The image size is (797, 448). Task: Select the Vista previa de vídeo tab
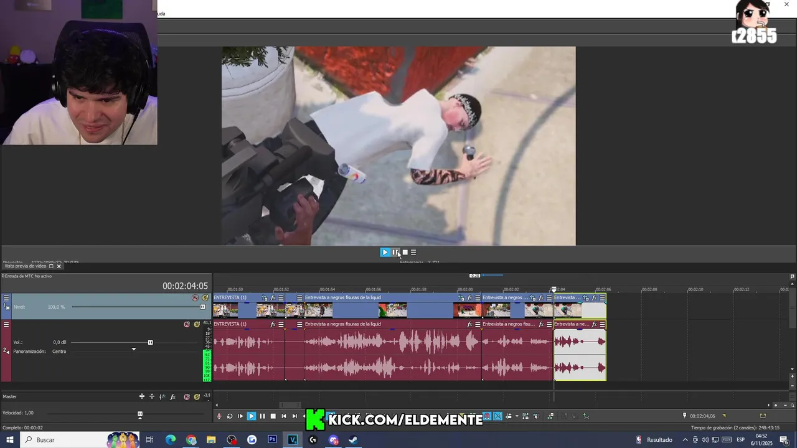click(26, 266)
